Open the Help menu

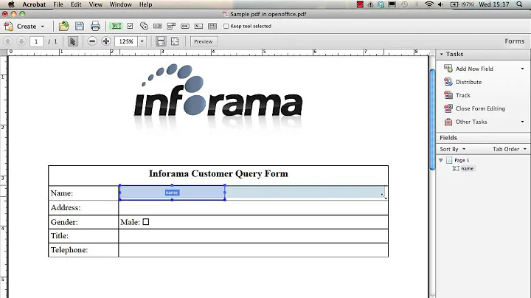(x=145, y=4)
